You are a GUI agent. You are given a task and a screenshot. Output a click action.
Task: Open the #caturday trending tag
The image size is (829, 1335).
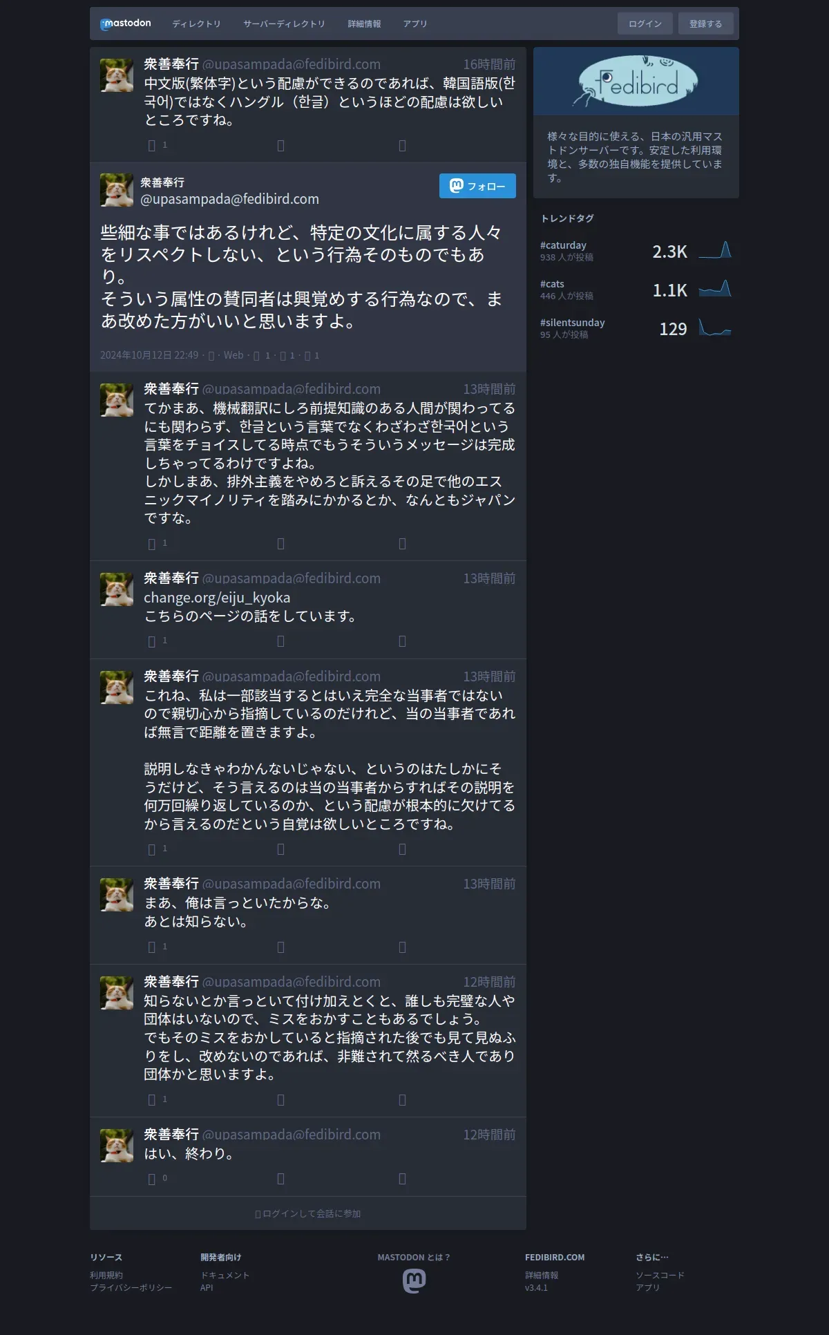(x=563, y=245)
